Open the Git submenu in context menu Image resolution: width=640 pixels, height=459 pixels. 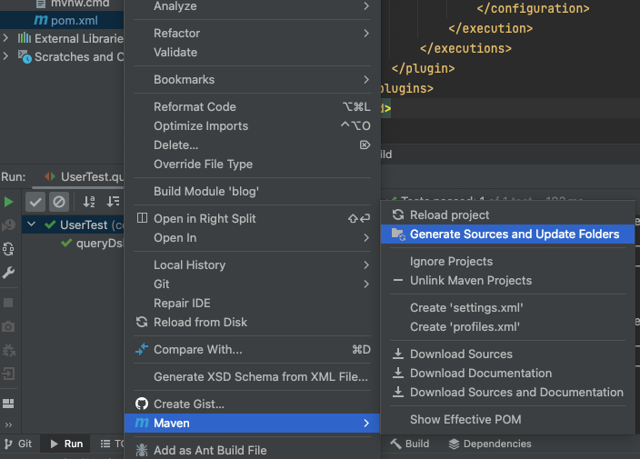point(252,284)
